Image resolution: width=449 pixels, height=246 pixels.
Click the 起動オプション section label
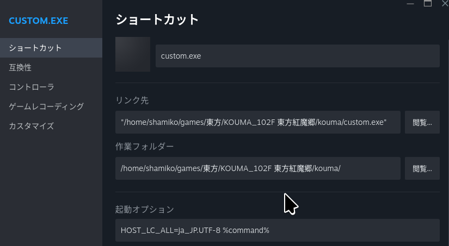(144, 209)
